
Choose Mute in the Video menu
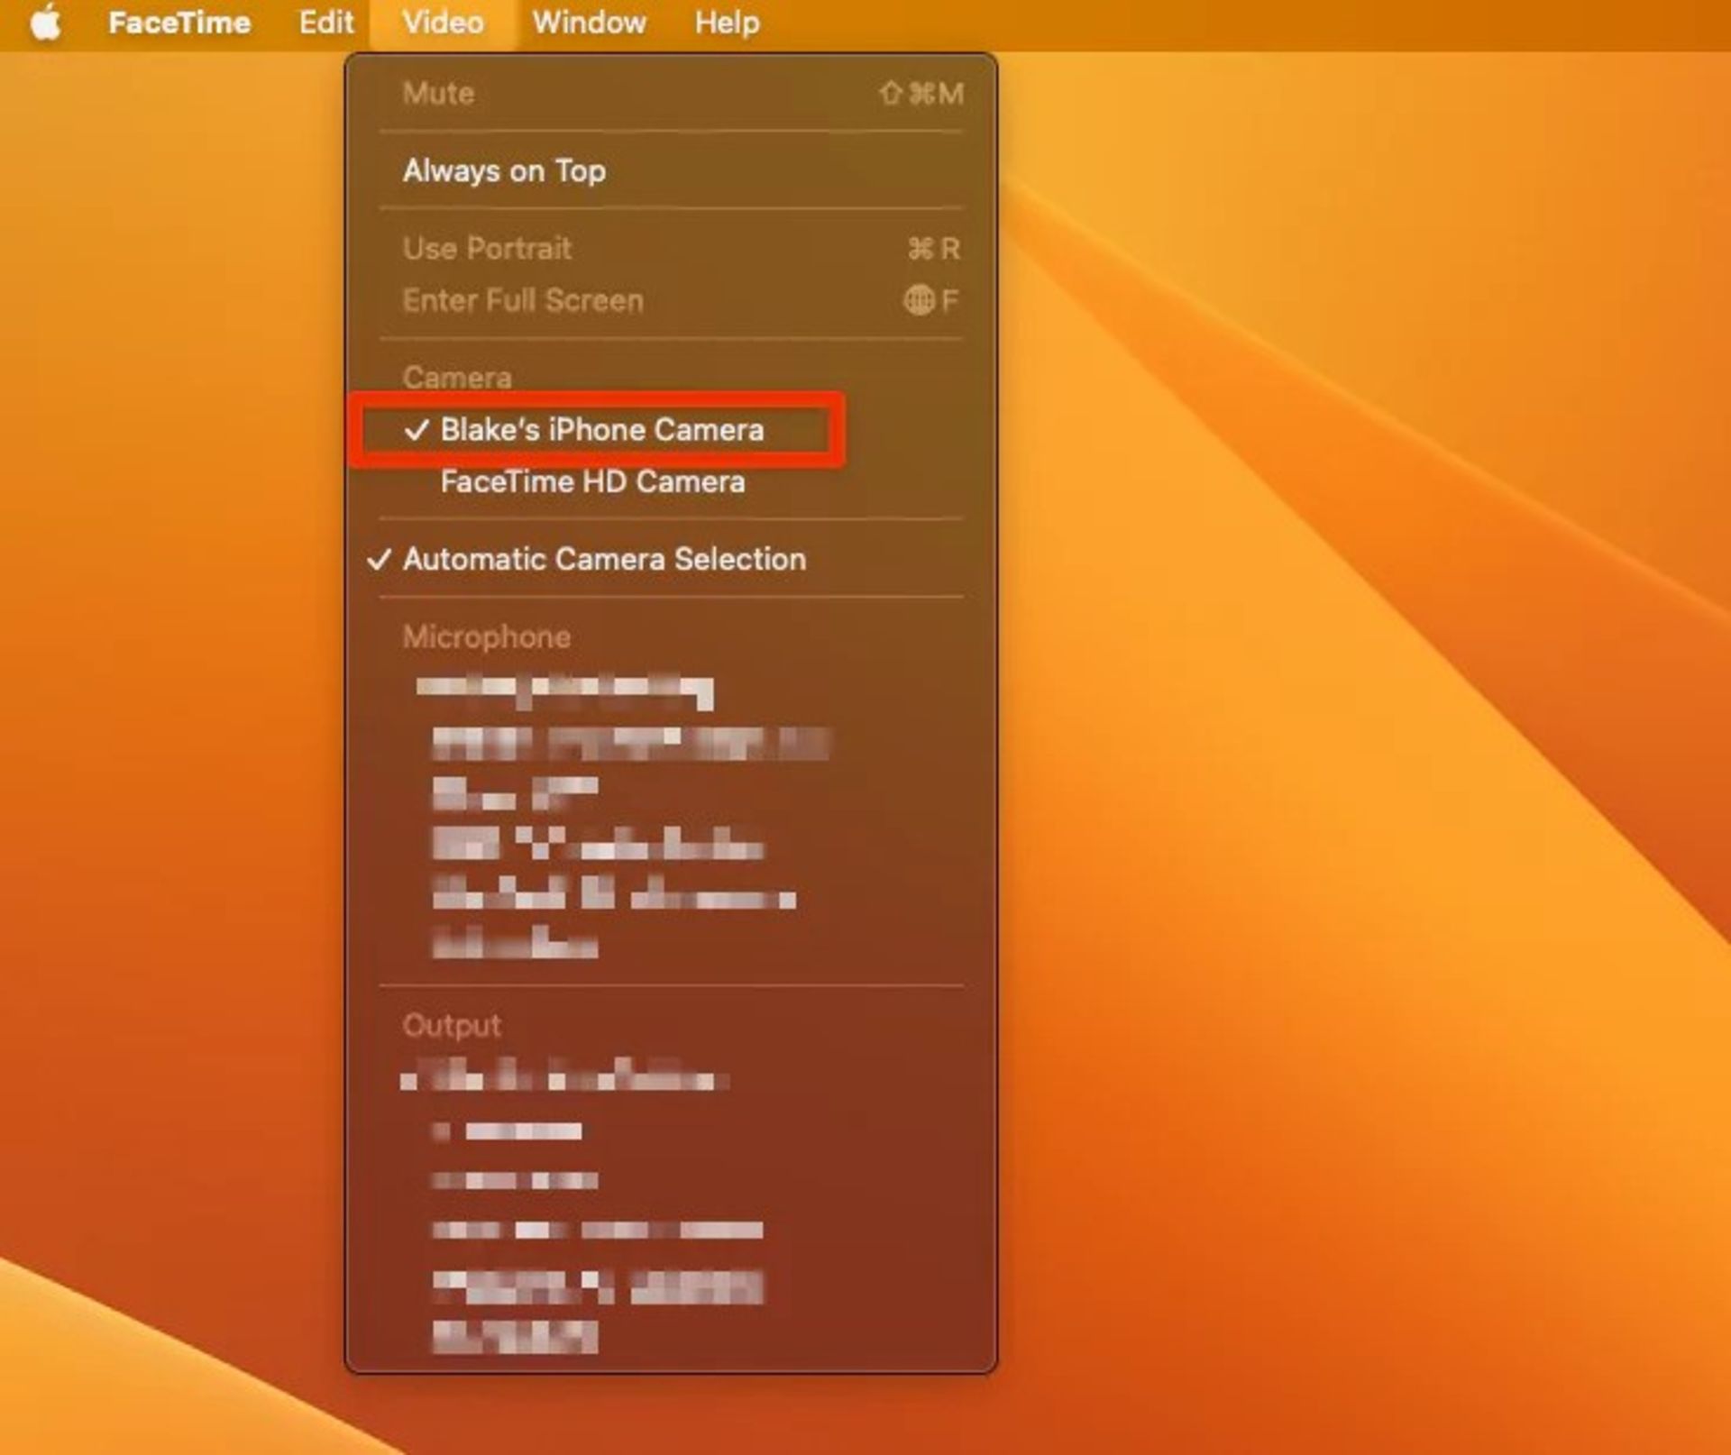(x=671, y=93)
